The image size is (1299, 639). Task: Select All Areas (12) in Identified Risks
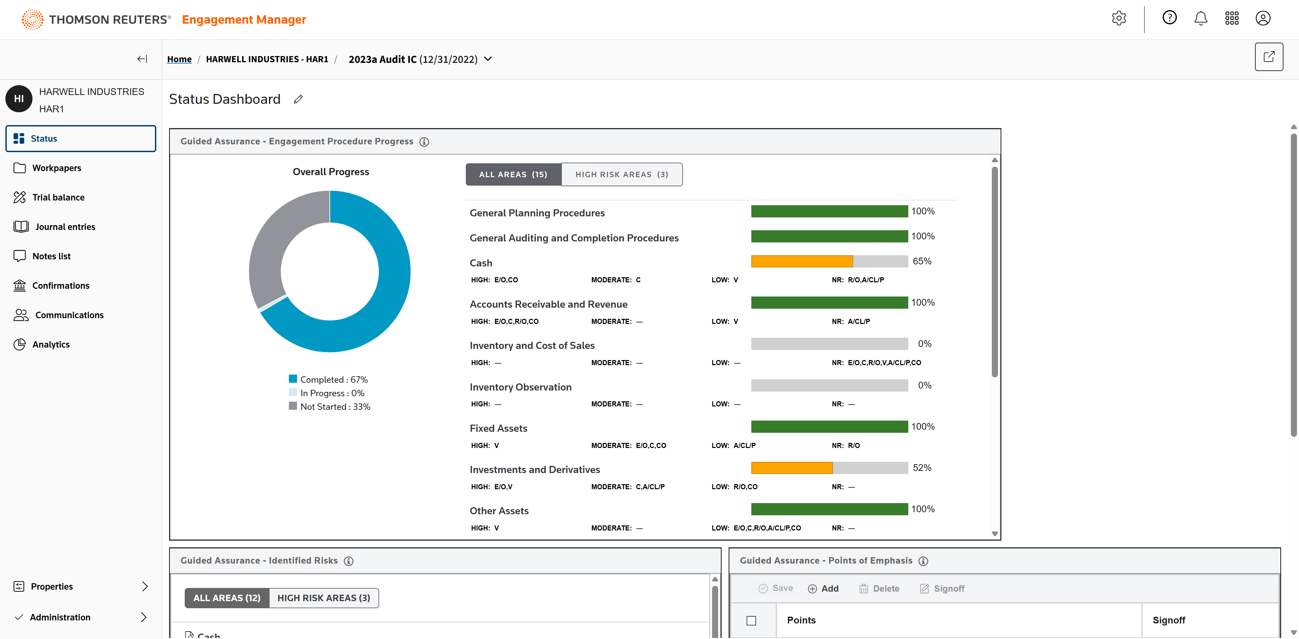point(227,598)
